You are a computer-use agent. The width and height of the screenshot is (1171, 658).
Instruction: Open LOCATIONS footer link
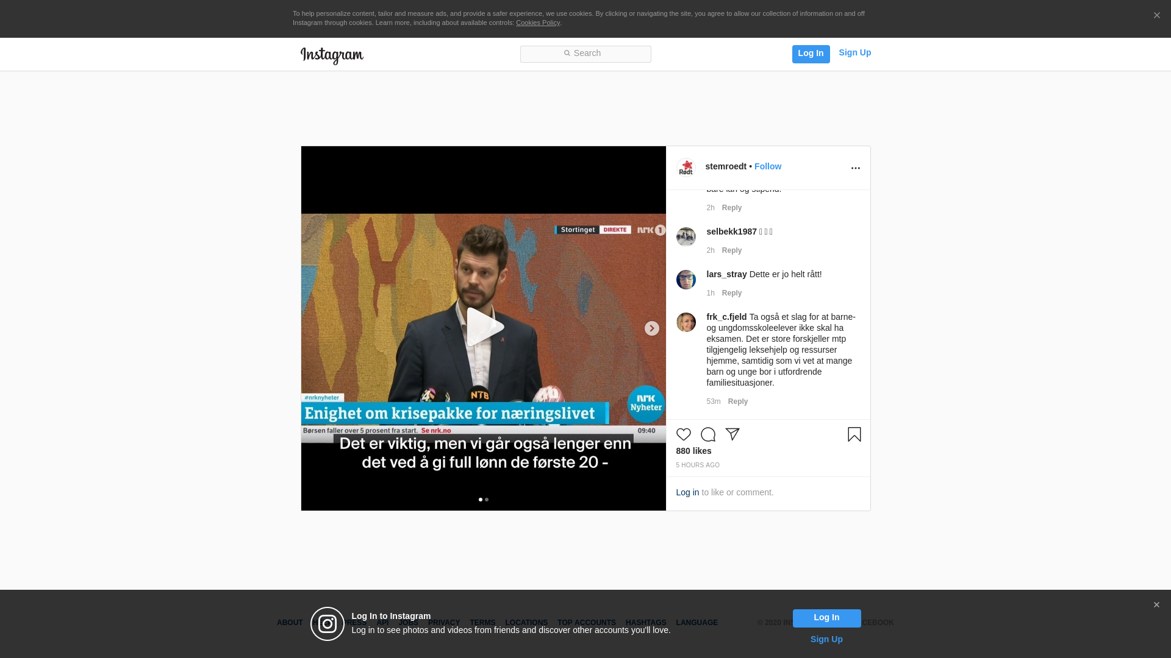(526, 623)
